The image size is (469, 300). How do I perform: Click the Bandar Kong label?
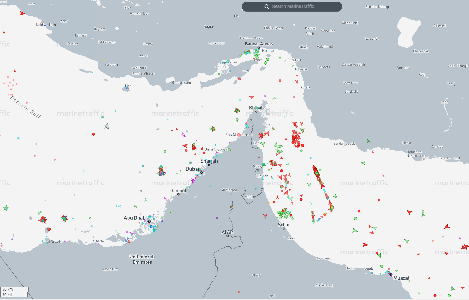click(x=181, y=83)
